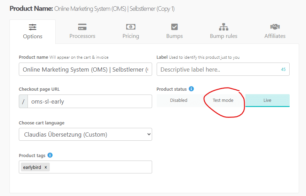306x196 pixels.
Task: Click the Affiliates handshake icon
Action: pos(275,27)
